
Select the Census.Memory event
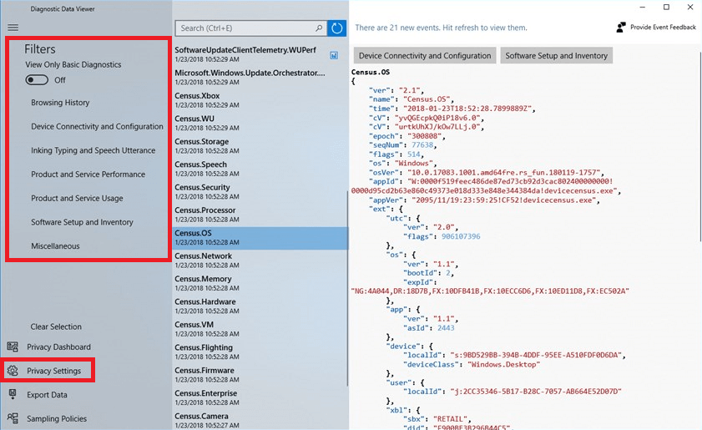(260, 283)
